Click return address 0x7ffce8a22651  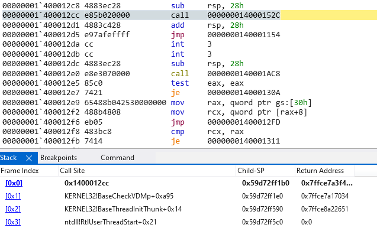[325, 209]
